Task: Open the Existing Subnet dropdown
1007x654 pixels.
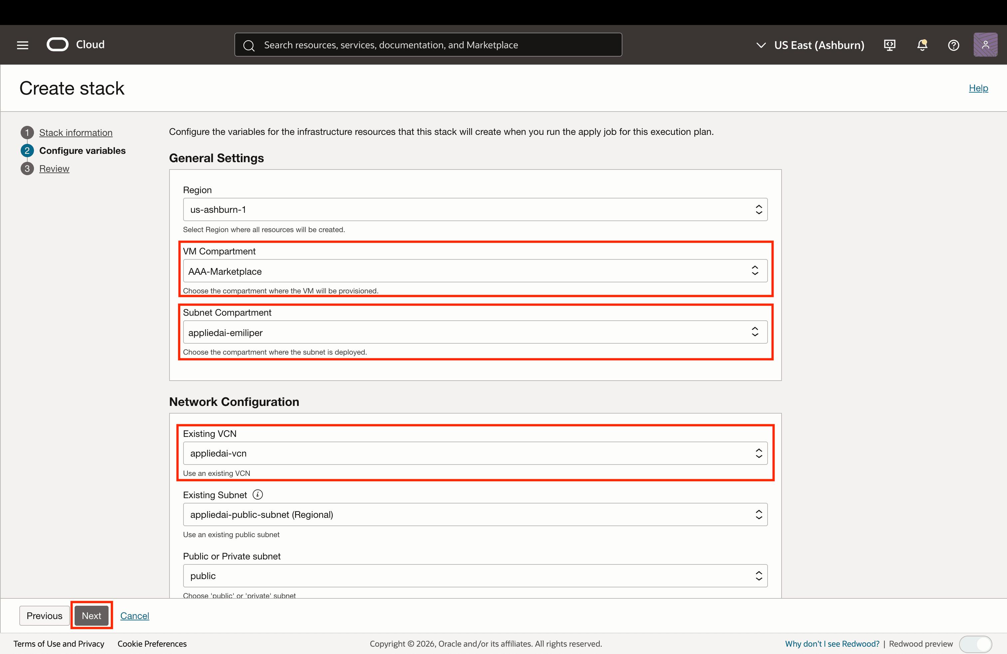Action: pos(475,514)
